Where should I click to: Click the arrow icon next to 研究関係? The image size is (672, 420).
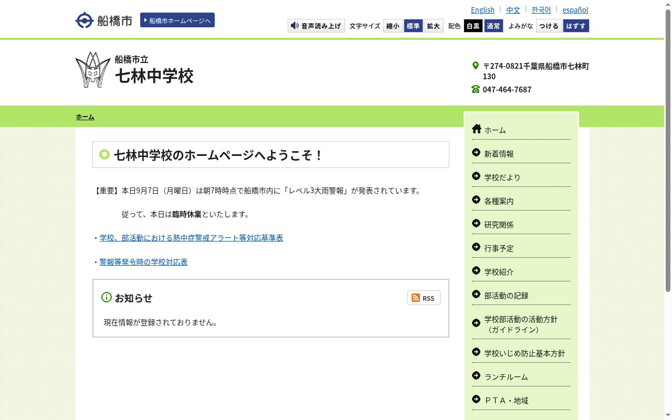point(476,223)
